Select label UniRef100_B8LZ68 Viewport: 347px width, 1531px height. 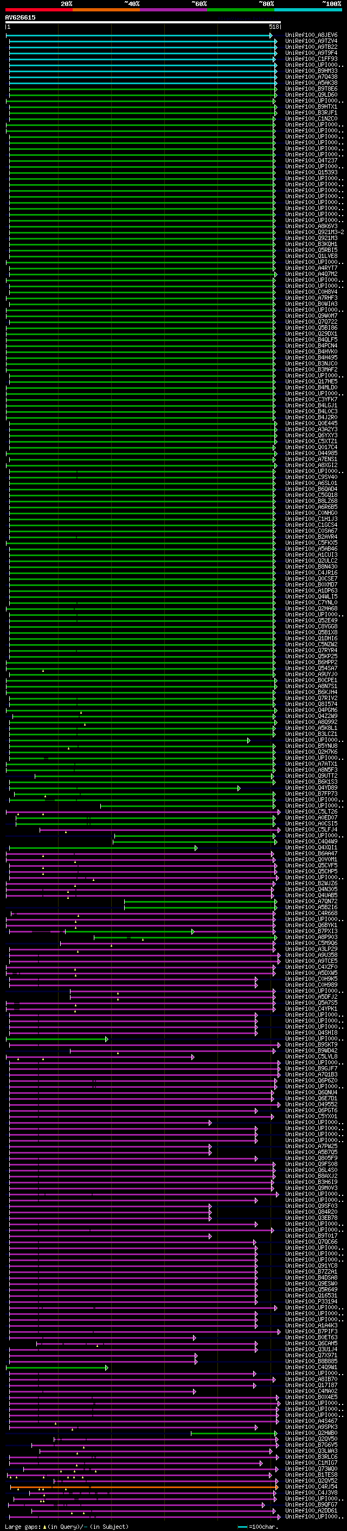(311, 501)
